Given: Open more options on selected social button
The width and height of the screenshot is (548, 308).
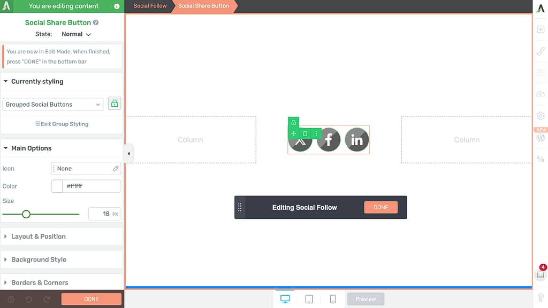Looking at the screenshot, I should [x=316, y=133].
